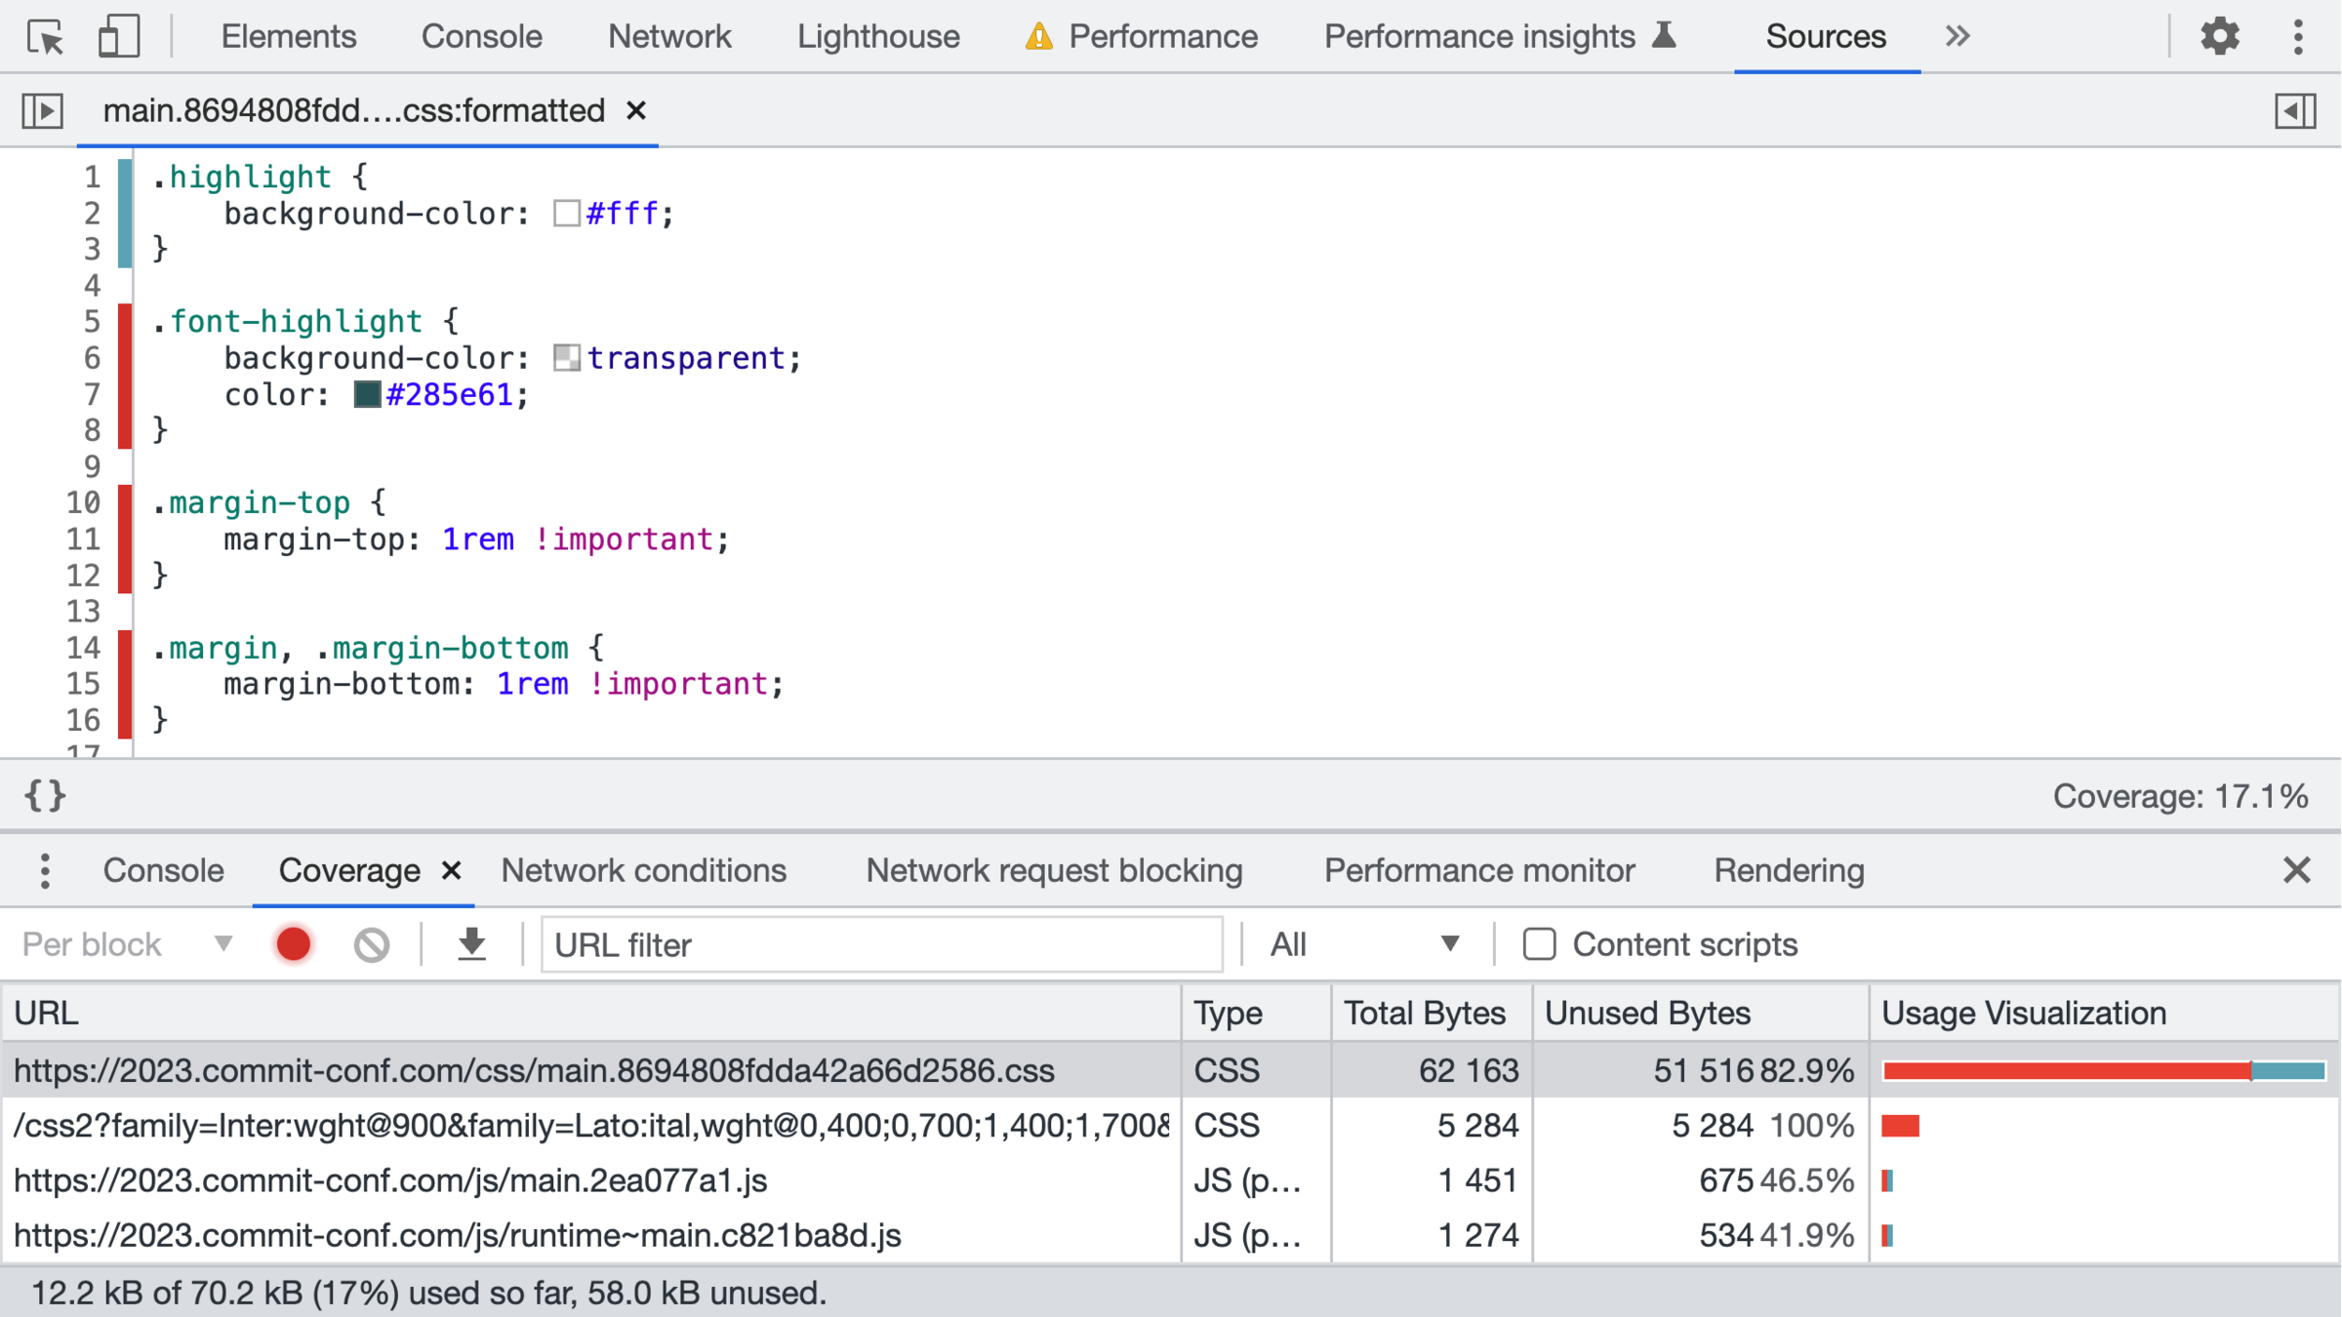The width and height of the screenshot is (2342, 1317).
Task: Toggle the device toolbar icon
Action: tap(119, 37)
